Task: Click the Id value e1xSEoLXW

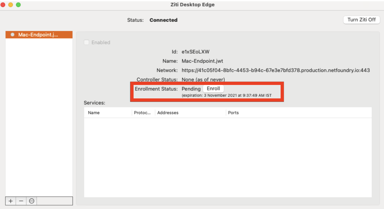Action: click(x=196, y=51)
